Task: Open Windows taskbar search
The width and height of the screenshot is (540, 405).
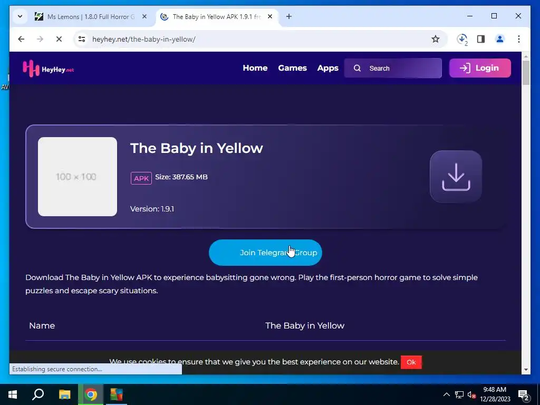Action: pyautogui.click(x=38, y=394)
